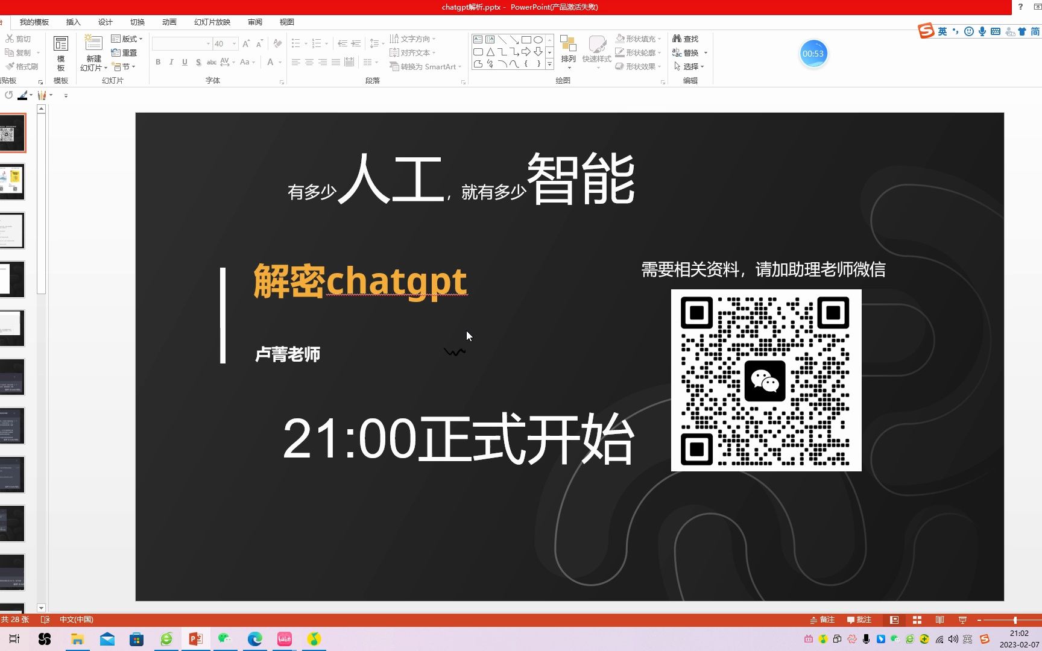Click the Find (查找) binoculars button
Viewport: 1042px width, 651px height.
click(x=685, y=39)
